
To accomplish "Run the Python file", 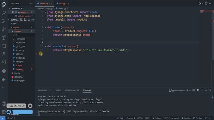I will 200,3.
